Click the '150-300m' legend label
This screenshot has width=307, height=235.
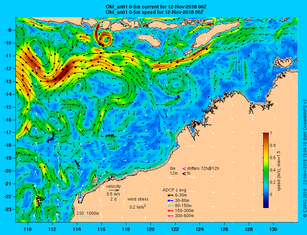pyautogui.click(x=184, y=211)
